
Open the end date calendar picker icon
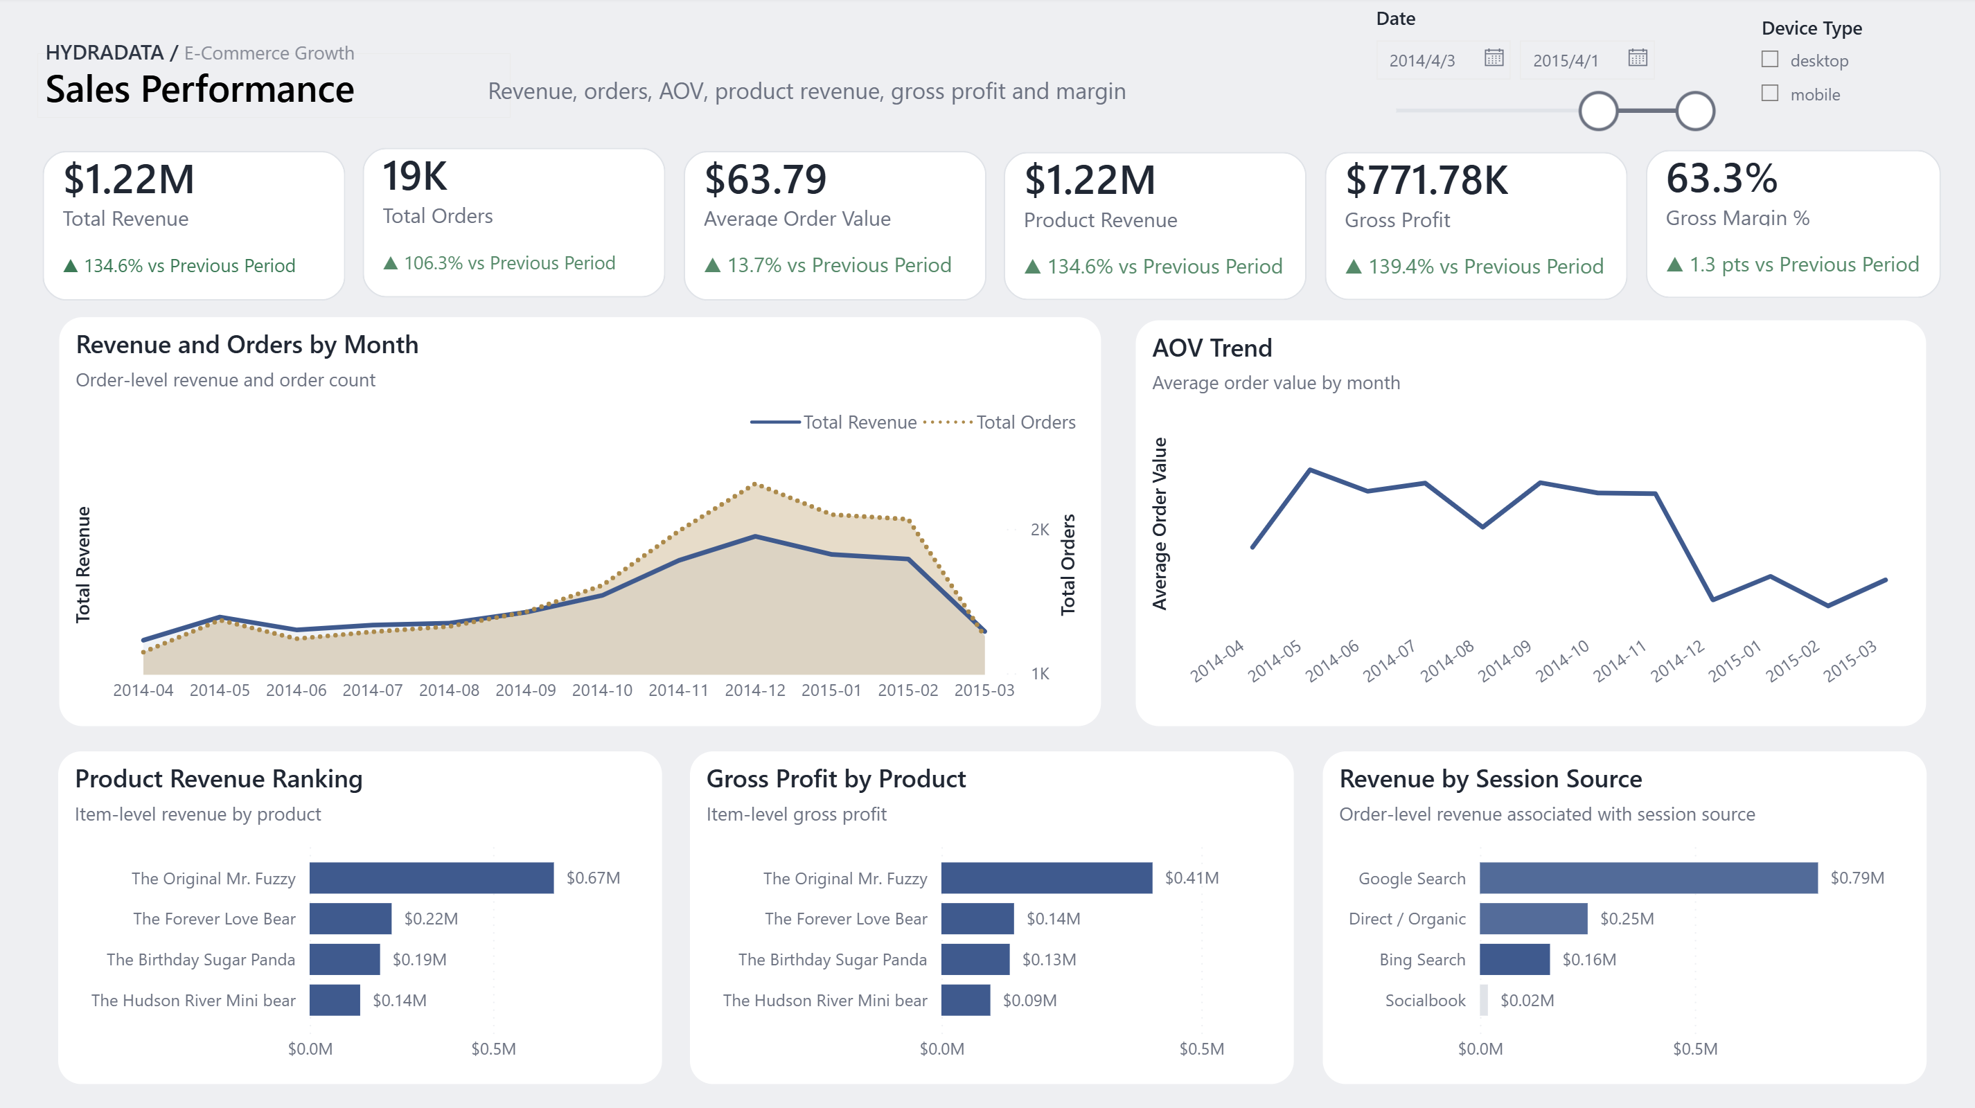(1638, 57)
